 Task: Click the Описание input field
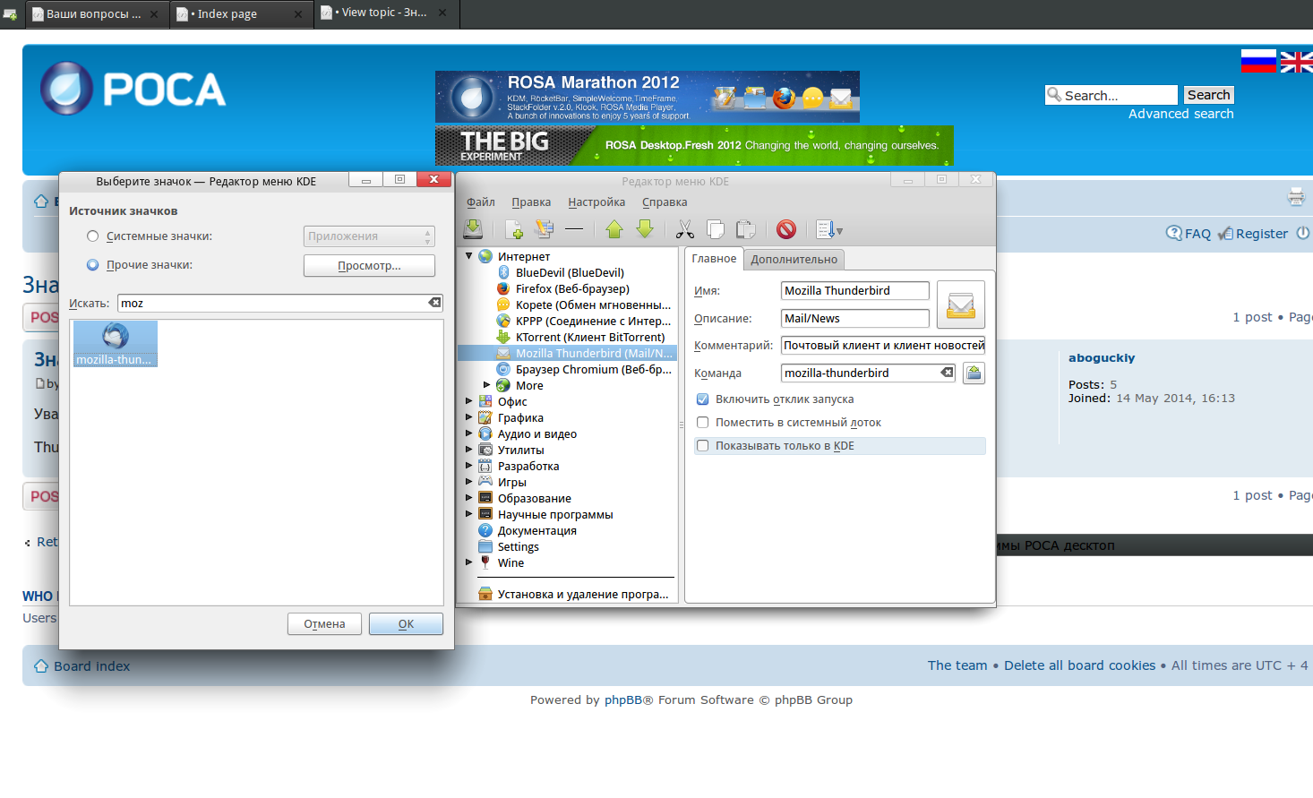855,318
